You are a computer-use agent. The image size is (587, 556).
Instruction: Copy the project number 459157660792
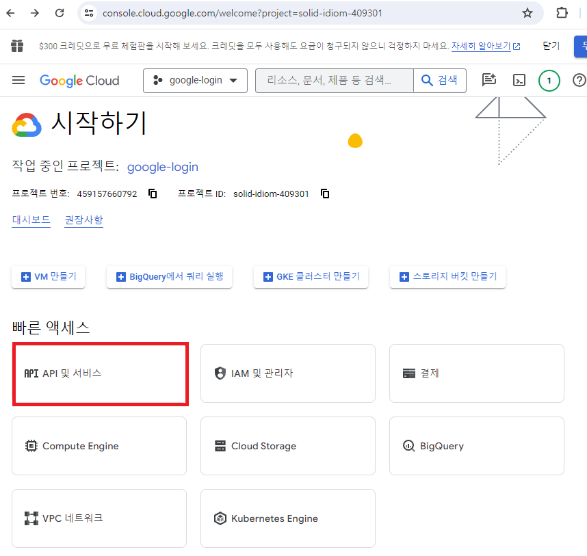(153, 194)
